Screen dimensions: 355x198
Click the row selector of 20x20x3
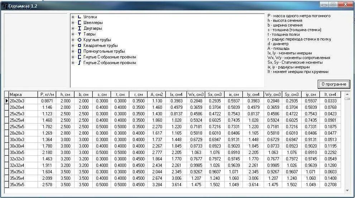coord(6,101)
